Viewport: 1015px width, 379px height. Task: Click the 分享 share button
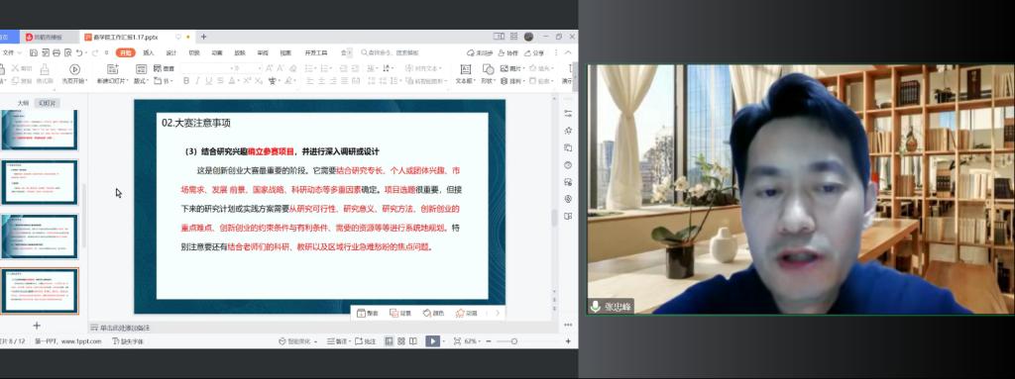click(534, 53)
